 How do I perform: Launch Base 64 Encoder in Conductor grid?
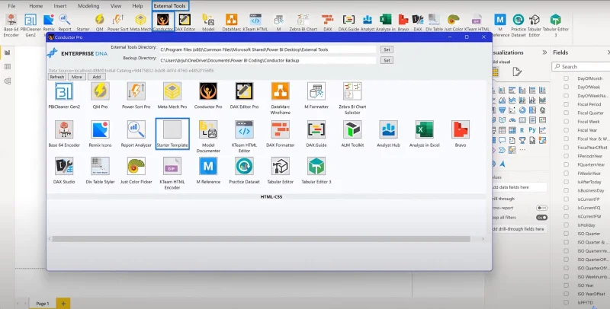(x=64, y=129)
